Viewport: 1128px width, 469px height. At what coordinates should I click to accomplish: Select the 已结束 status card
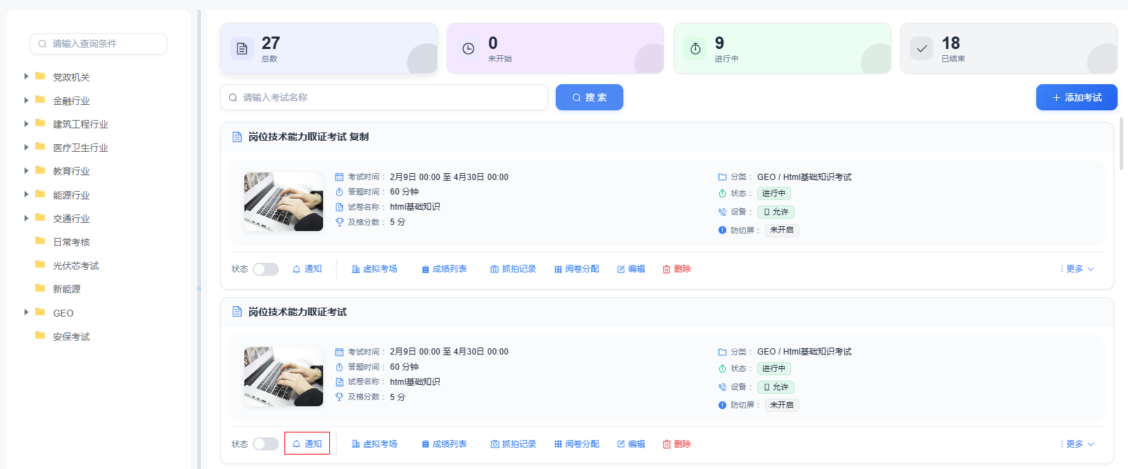[1009, 48]
